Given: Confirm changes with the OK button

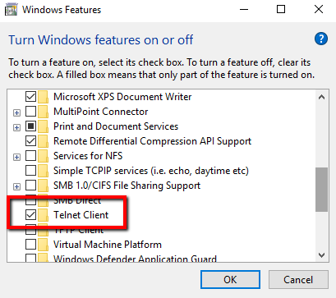Looking at the screenshot, I should (x=230, y=280).
